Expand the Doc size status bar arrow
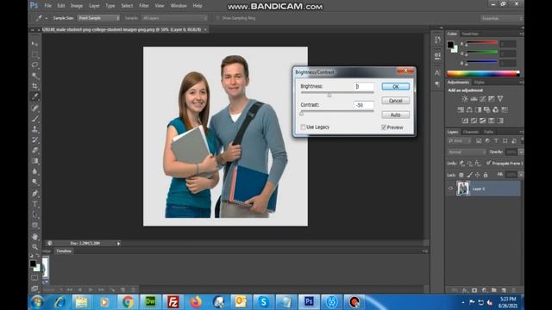Image resolution: width=552 pixels, height=310 pixels. [119, 243]
